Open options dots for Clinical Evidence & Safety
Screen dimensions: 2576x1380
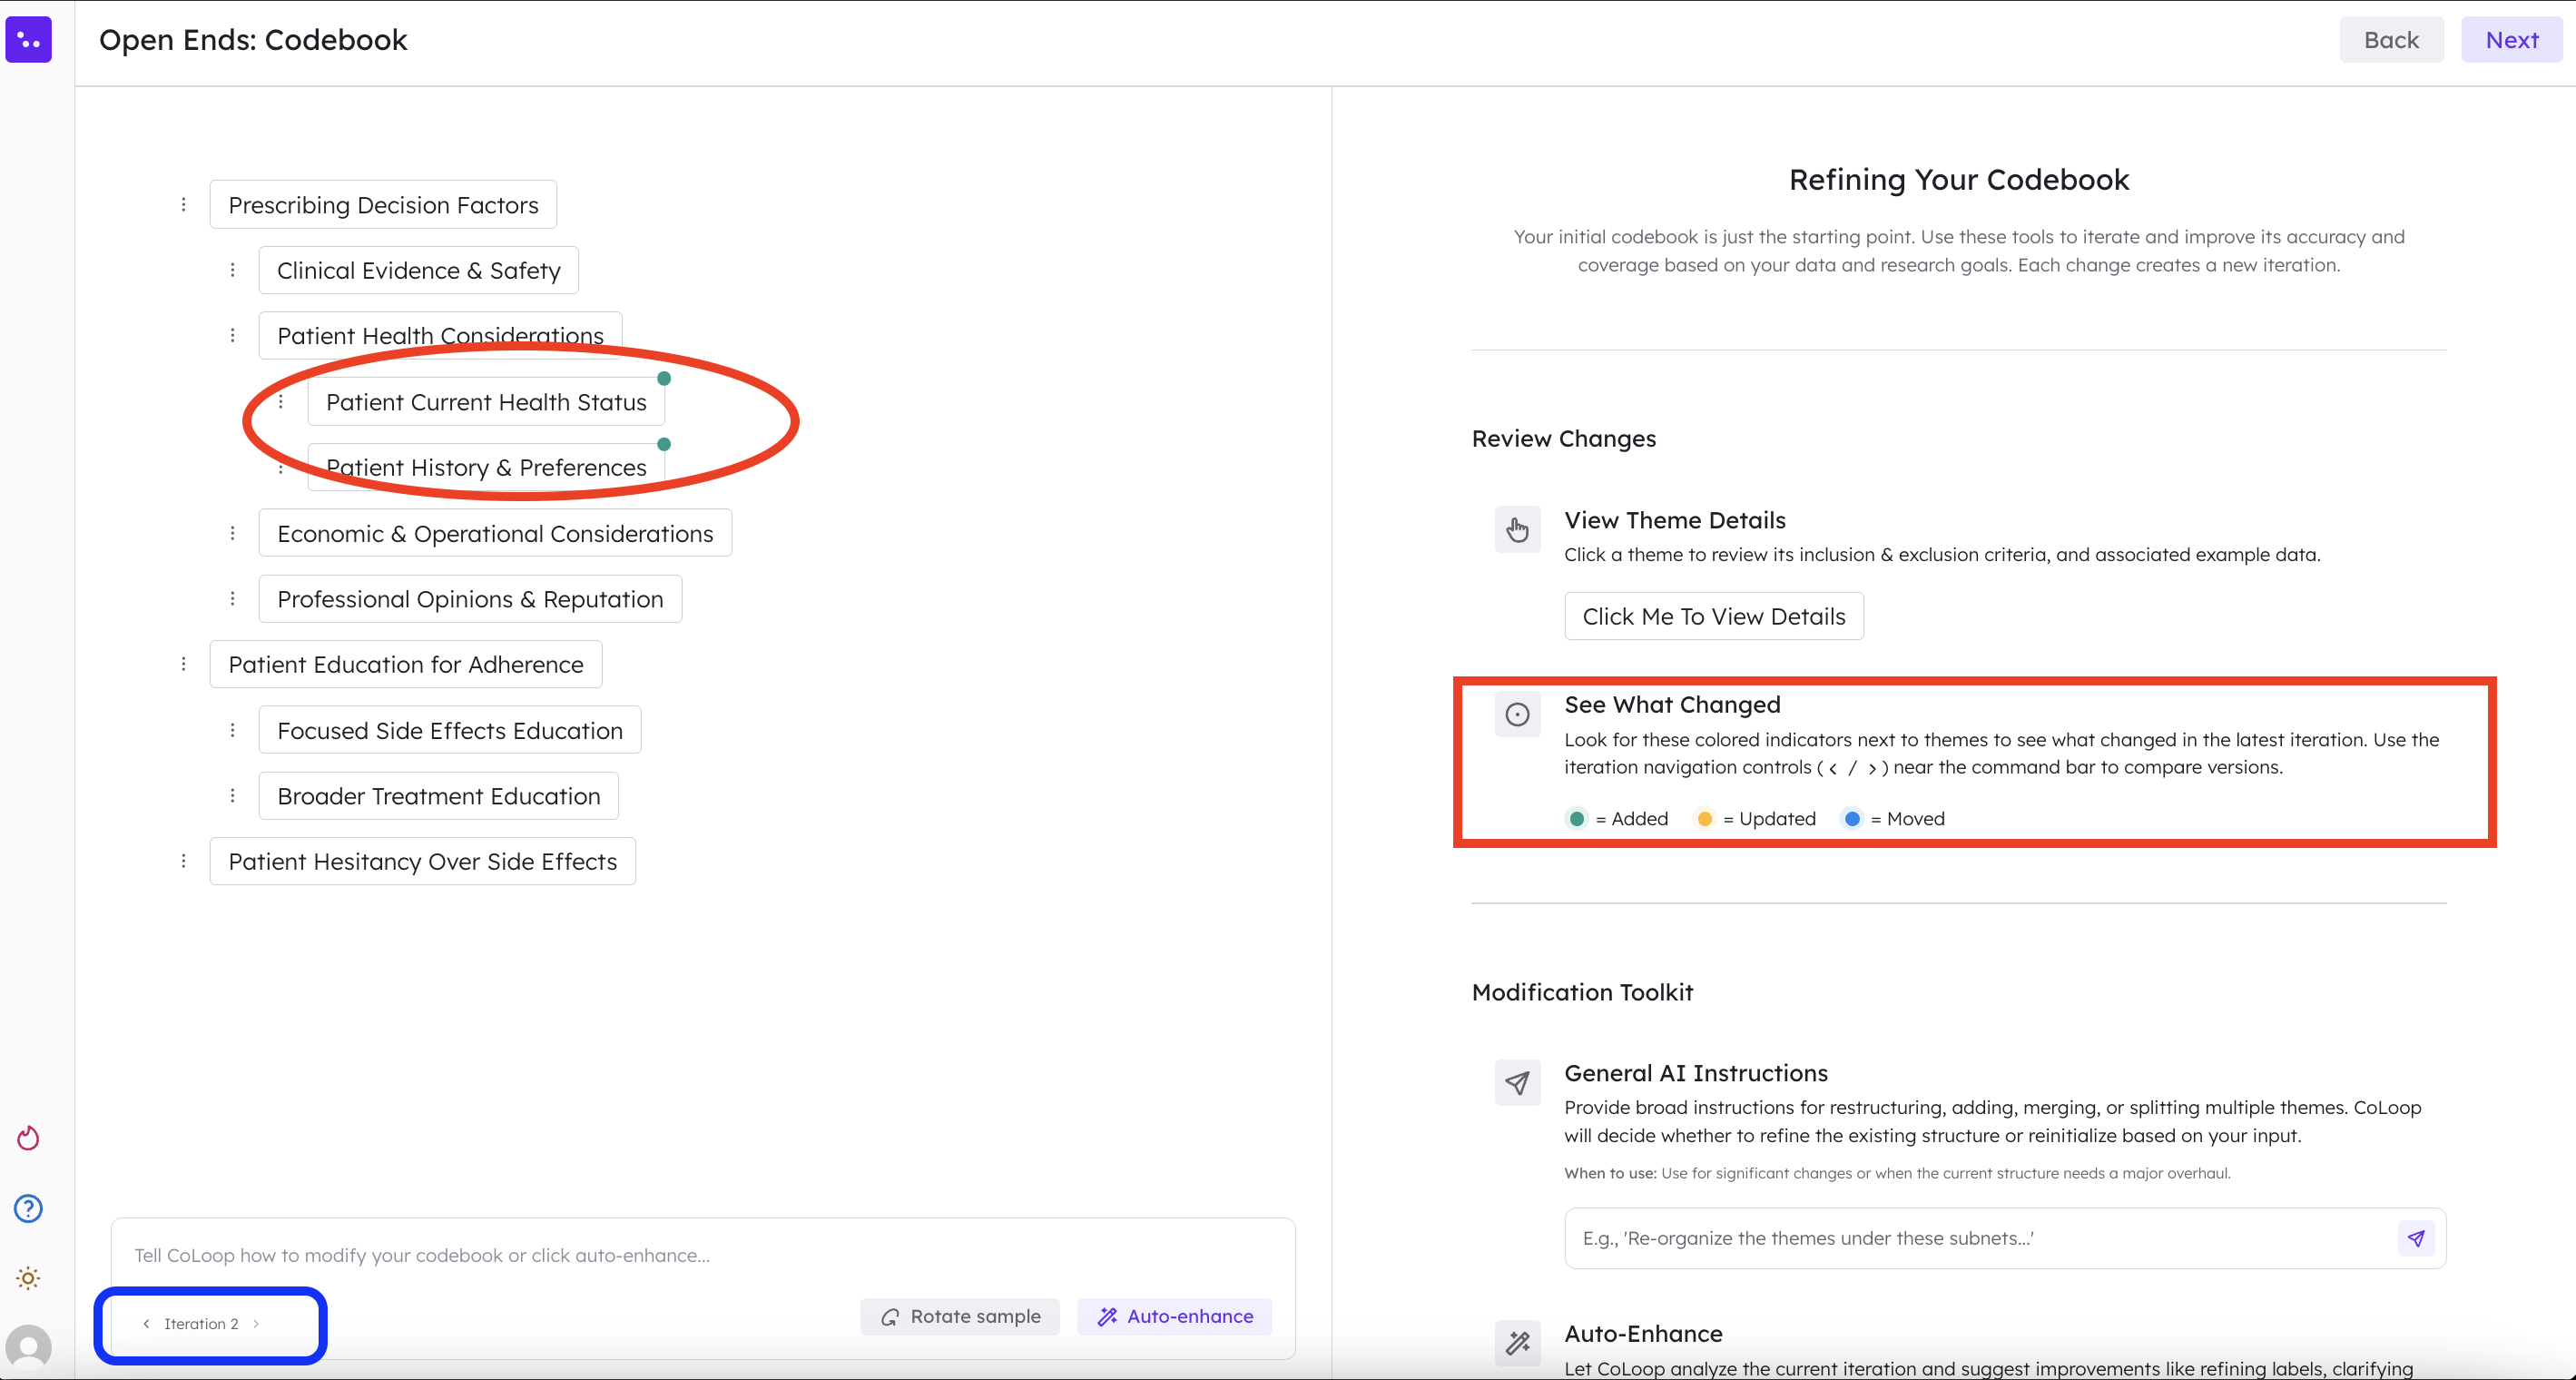click(233, 270)
